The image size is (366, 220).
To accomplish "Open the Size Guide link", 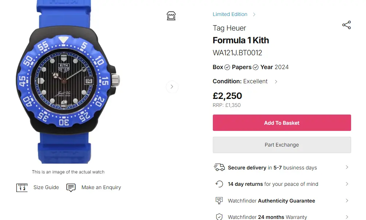I will point(46,187).
